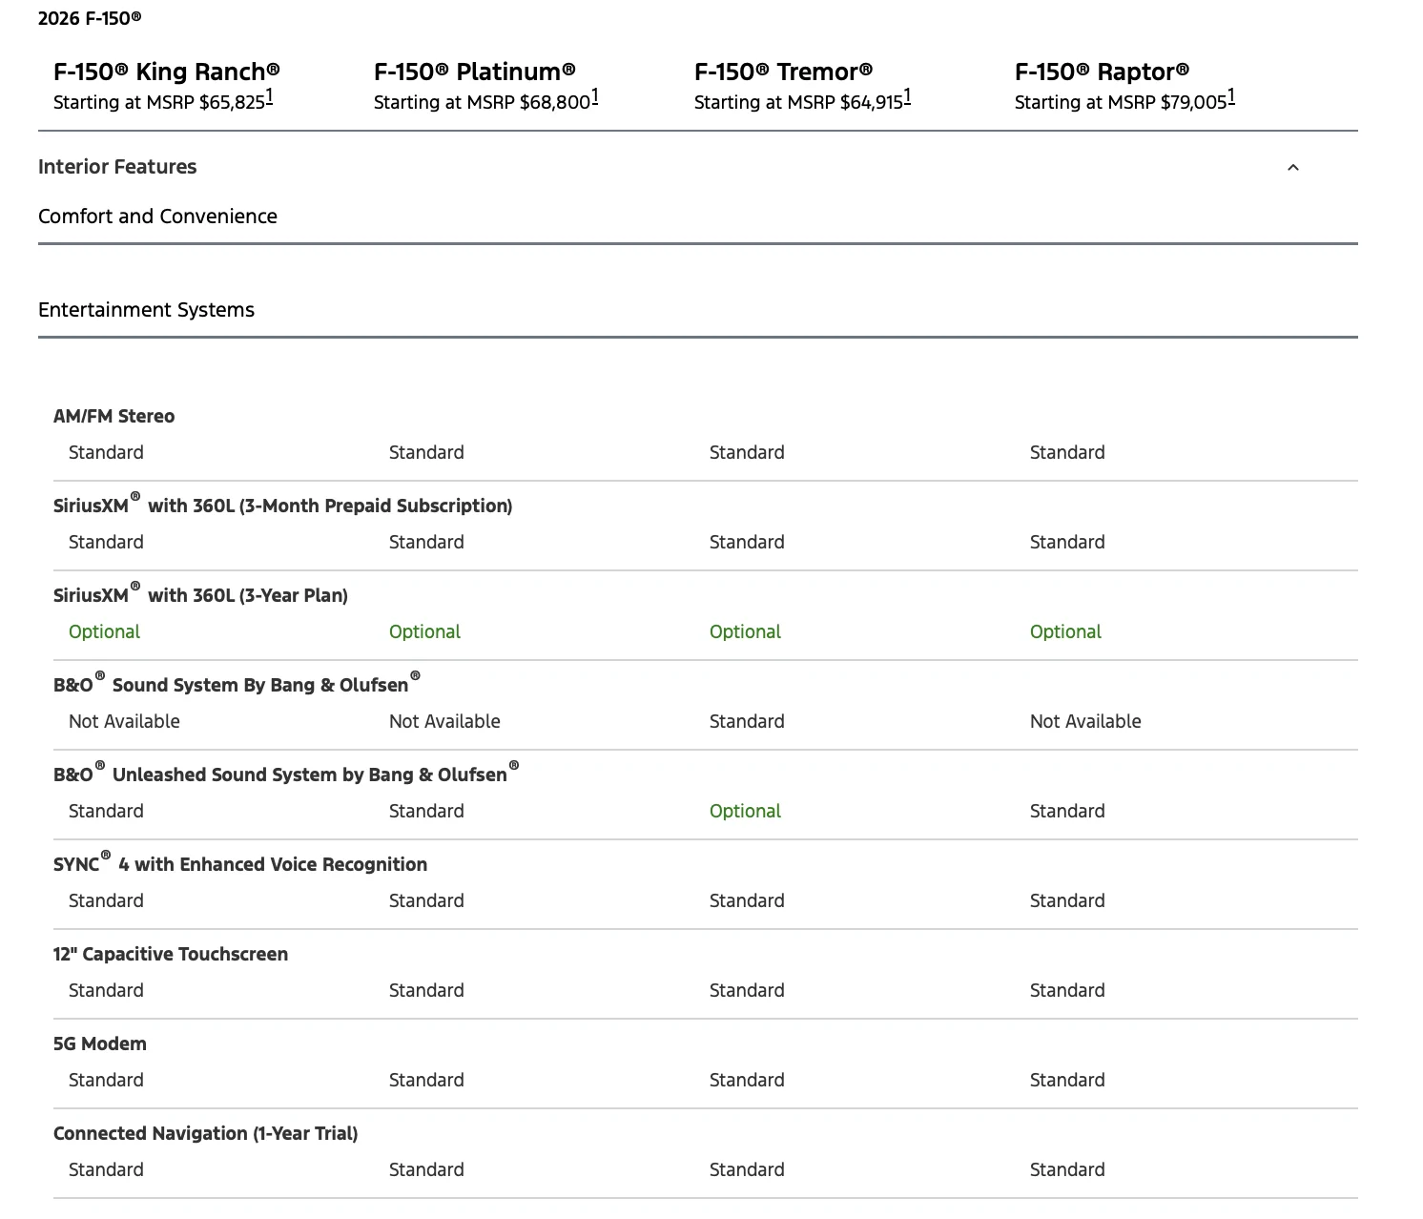The image size is (1423, 1219).
Task: Click the Tremor starting MSRP $64,915 text
Action: coord(798,102)
